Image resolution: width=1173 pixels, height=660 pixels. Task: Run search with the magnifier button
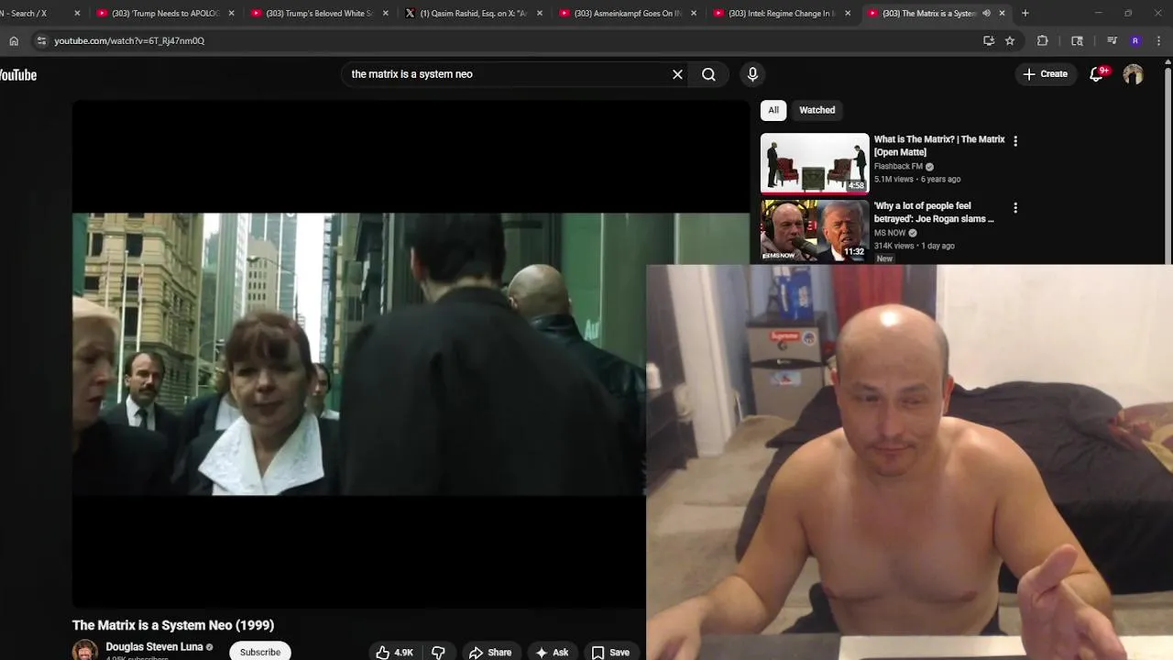(x=708, y=74)
